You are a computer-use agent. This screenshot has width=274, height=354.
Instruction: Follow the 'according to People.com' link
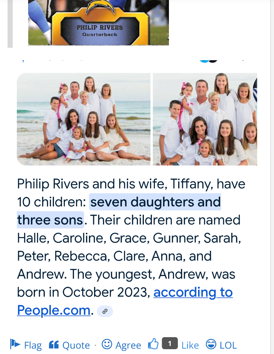click(125, 301)
